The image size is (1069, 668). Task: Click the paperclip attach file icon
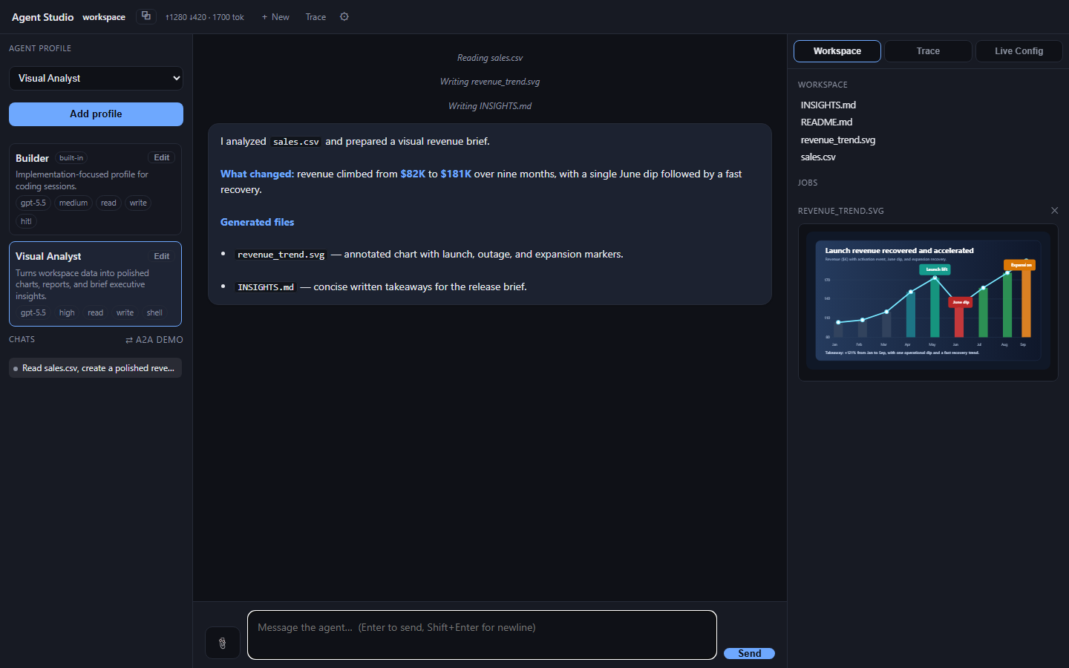223,643
